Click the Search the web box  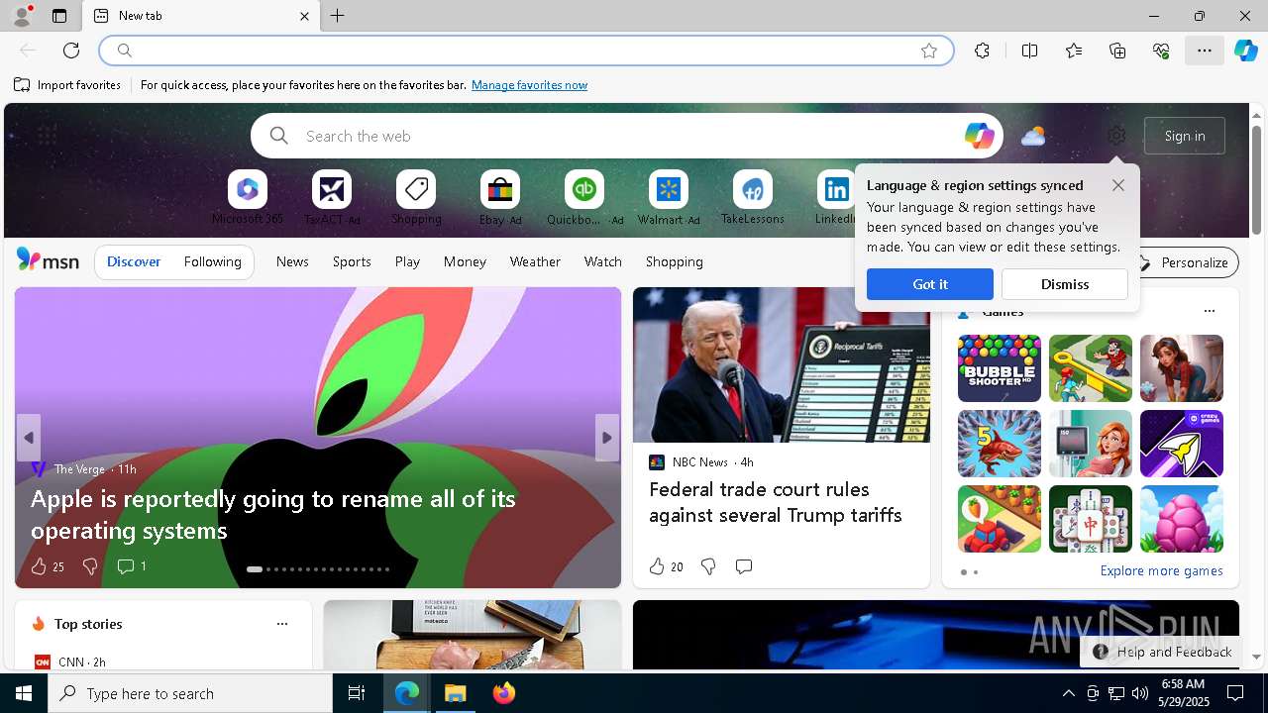click(626, 136)
